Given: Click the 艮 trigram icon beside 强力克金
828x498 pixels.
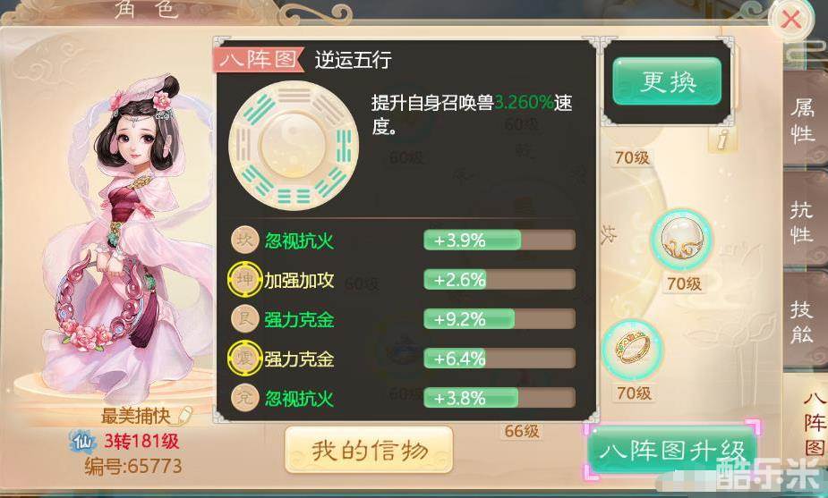Looking at the screenshot, I should pos(244,318).
